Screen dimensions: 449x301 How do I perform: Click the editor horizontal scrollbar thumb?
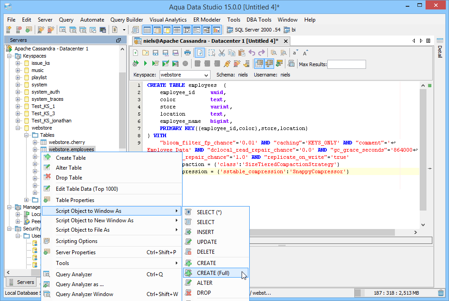click(322, 233)
